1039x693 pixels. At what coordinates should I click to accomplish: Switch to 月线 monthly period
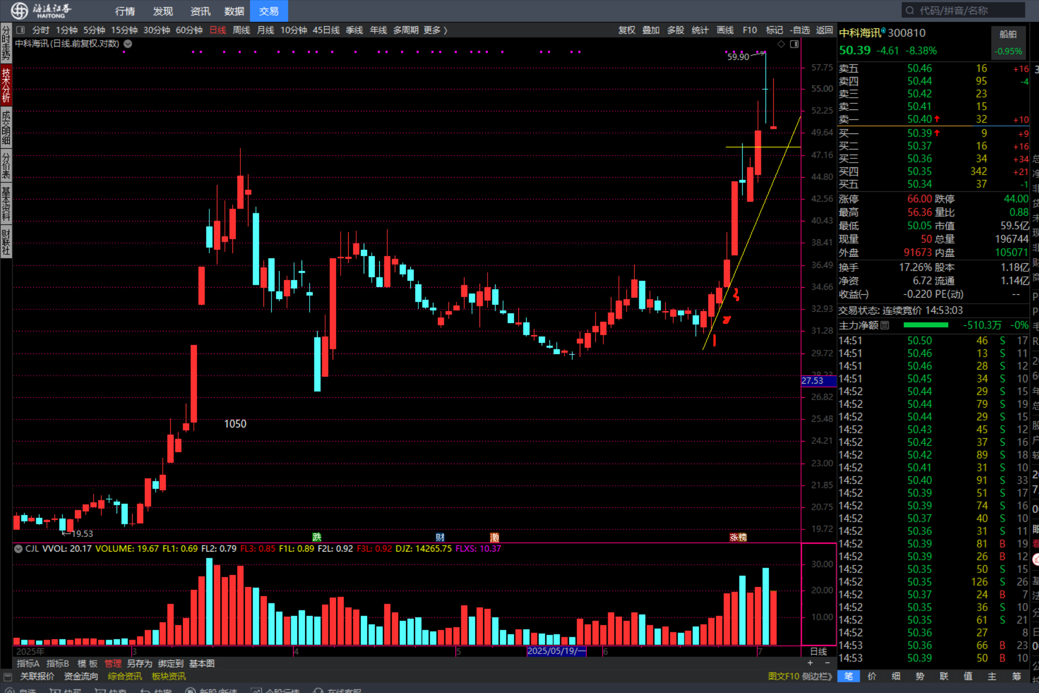click(265, 30)
